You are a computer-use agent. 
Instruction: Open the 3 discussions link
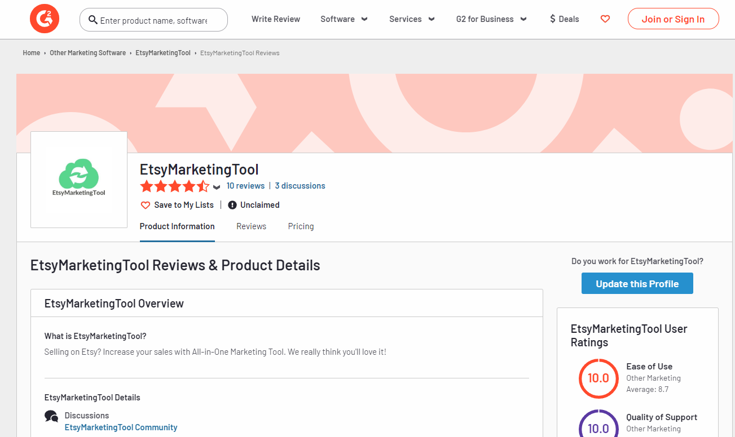coord(300,186)
